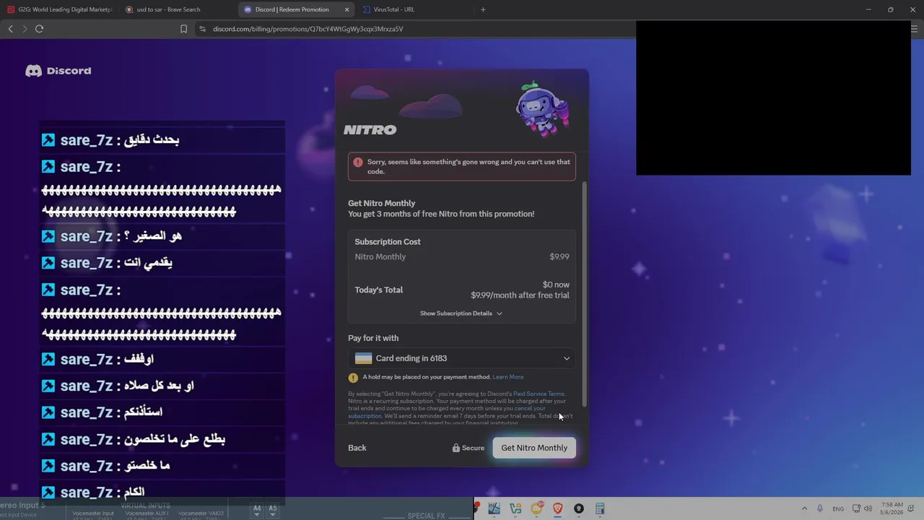
Task: Open the green VS taskbar app icon
Action: 515,509
